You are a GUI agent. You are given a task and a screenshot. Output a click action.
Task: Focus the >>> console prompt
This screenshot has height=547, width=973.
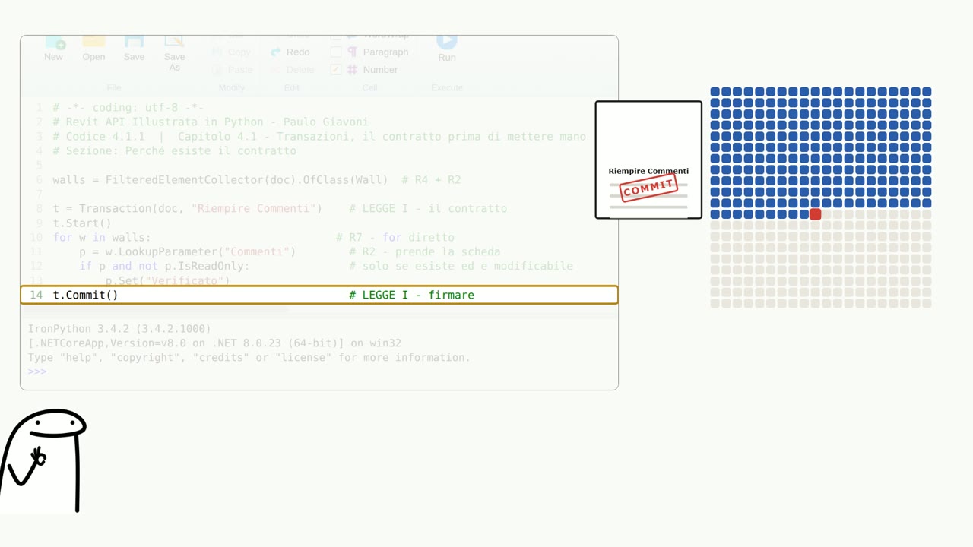tap(37, 372)
